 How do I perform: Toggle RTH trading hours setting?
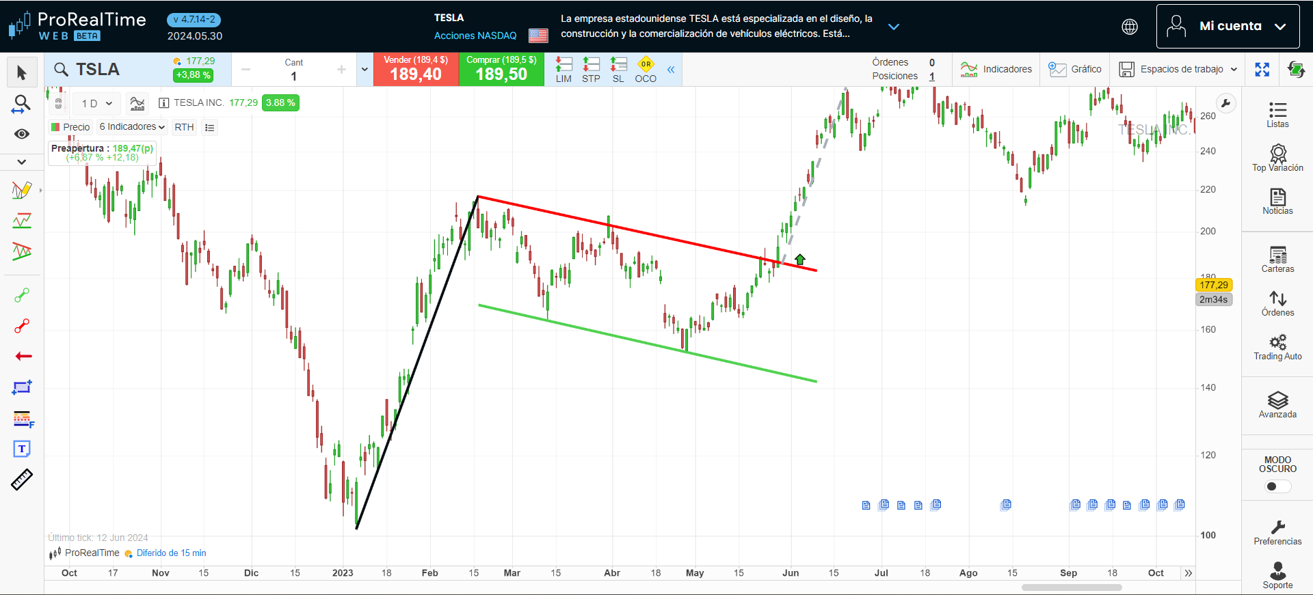click(x=184, y=127)
